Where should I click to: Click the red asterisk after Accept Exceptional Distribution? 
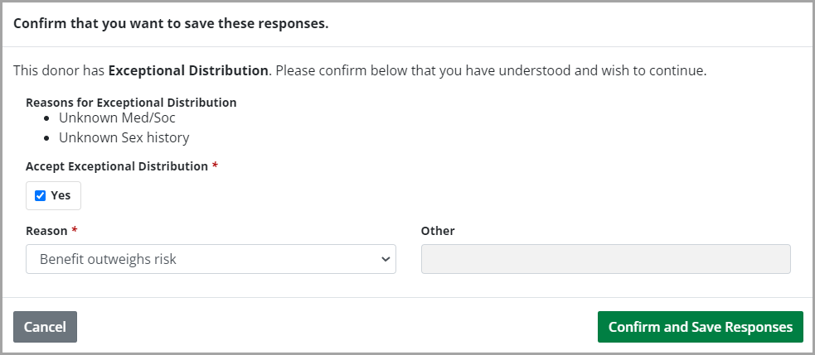(216, 166)
